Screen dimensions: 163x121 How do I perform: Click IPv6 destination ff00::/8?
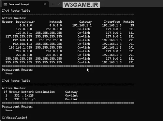pyautogui.click(x=28, y=99)
